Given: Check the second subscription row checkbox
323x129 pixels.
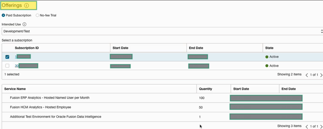Looking at the screenshot, I should [x=7, y=66].
